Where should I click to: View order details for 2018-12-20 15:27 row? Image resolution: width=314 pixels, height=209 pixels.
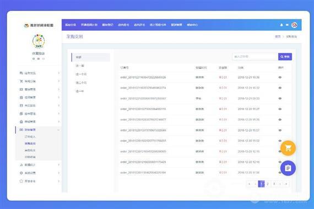click(x=280, y=109)
